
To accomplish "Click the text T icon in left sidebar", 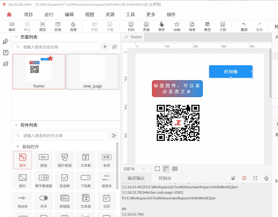I will click(6, 53).
